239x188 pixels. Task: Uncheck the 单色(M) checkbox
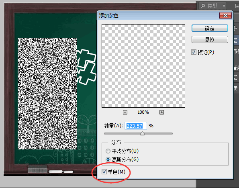(x=104, y=172)
